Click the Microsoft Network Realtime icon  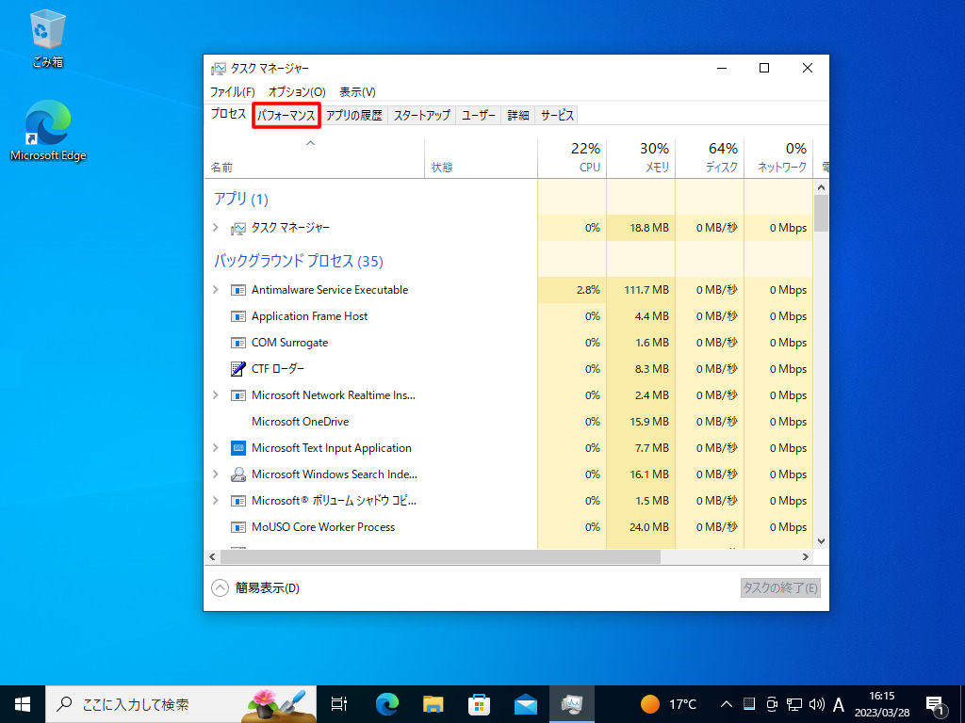[x=238, y=395]
